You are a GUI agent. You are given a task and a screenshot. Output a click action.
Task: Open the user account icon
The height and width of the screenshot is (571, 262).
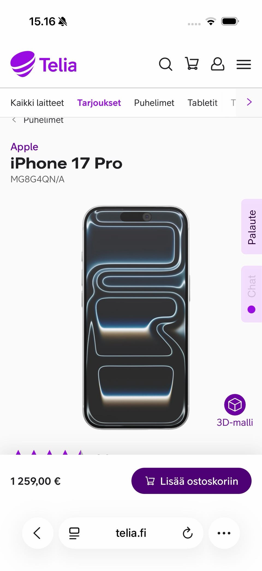click(218, 64)
